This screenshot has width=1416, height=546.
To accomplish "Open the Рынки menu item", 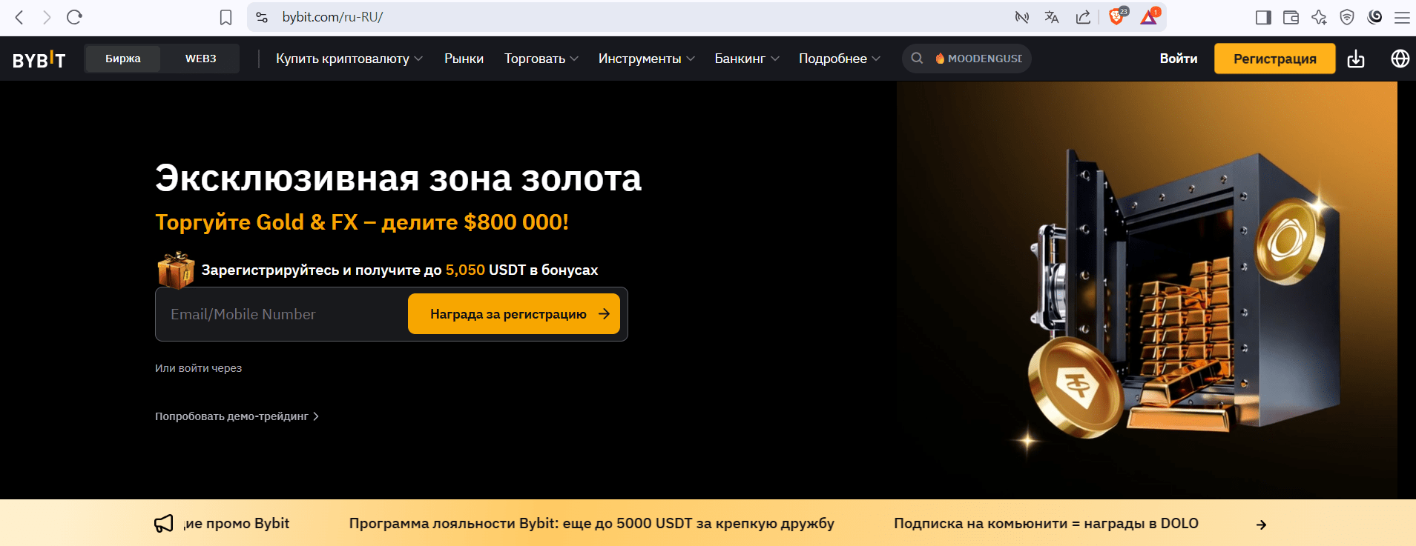I will point(464,59).
